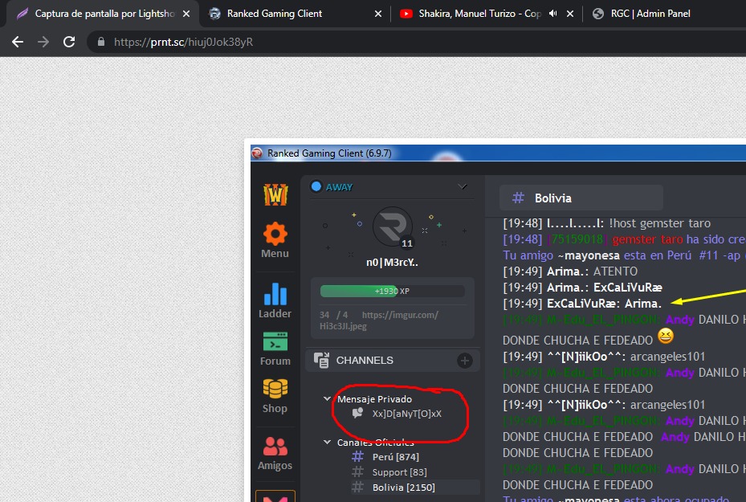Click the browser forward arrow
This screenshot has width=746, height=502.
[x=43, y=42]
